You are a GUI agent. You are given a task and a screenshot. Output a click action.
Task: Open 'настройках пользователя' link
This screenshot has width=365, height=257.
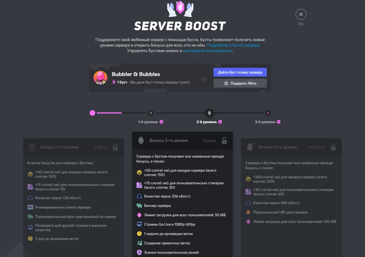click(208, 51)
